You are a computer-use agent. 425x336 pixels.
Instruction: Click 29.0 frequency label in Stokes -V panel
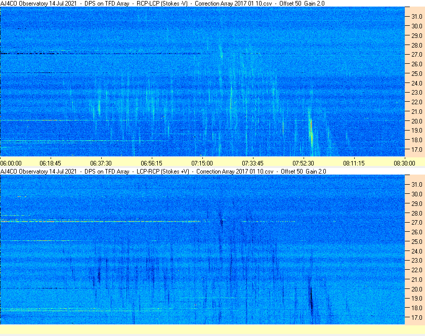(417, 35)
